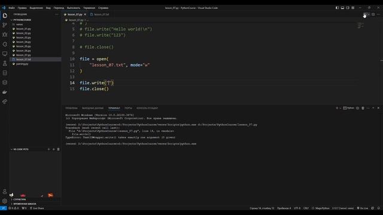Open the Выполнить menu
The height and width of the screenshot is (215, 383).
(x=74, y=8)
